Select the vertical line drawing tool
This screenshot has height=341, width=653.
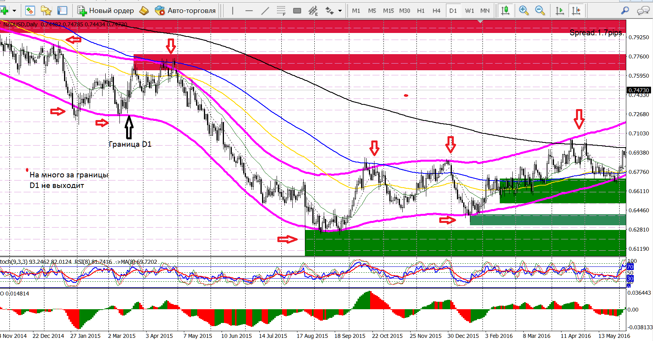pyautogui.click(x=233, y=11)
